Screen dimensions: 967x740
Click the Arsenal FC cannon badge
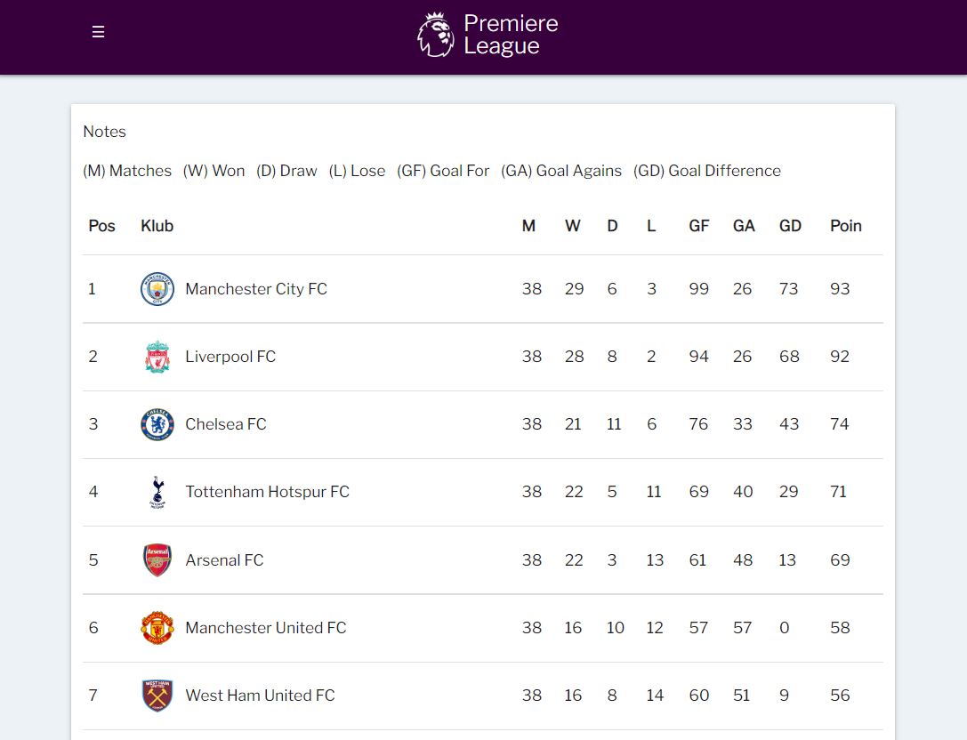click(157, 559)
